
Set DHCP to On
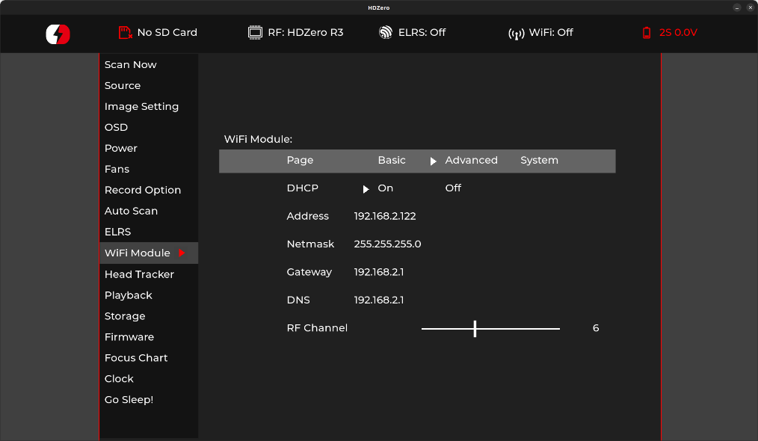point(385,188)
